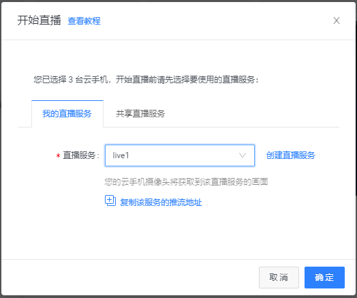The height and width of the screenshot is (298, 357).
Task: Click the hint text 您的云手机摄像头将获取到该直播服务的画面
Action: click(x=186, y=182)
